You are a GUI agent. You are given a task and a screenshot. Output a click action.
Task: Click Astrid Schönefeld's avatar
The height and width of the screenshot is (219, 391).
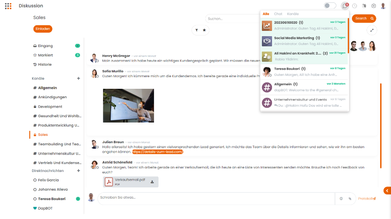(95, 165)
